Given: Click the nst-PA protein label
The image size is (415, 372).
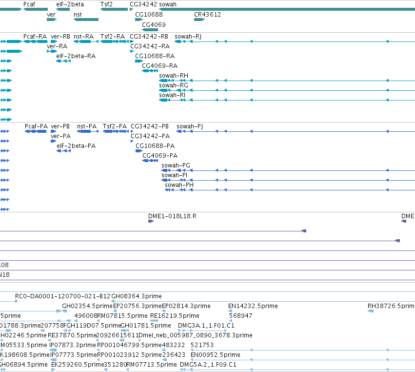Looking at the screenshot, I should tap(87, 126).
